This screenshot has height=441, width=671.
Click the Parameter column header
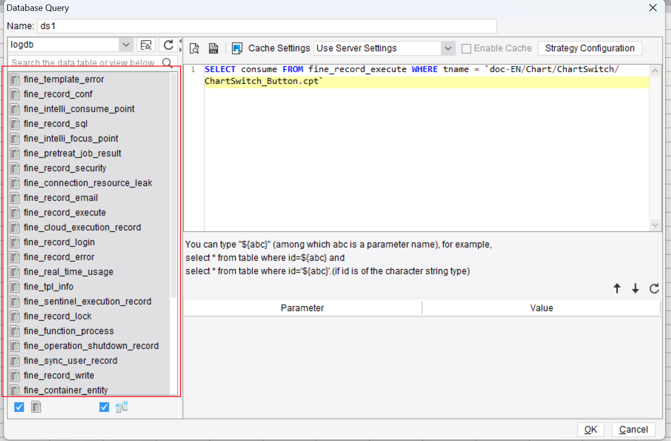[302, 308]
